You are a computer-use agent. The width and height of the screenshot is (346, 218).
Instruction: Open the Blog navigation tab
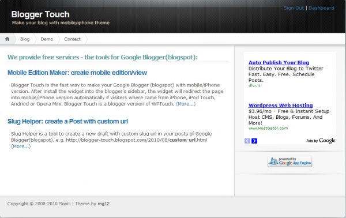[25, 39]
